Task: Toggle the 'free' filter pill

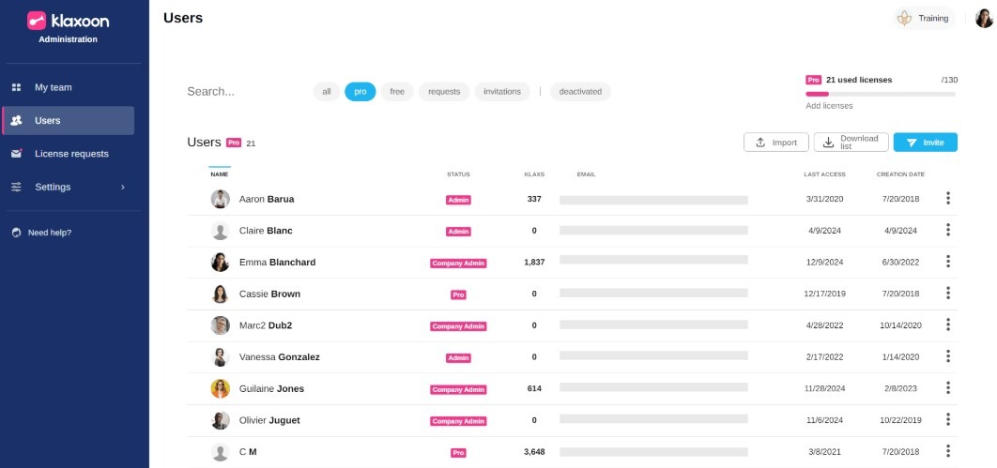Action: (x=397, y=92)
